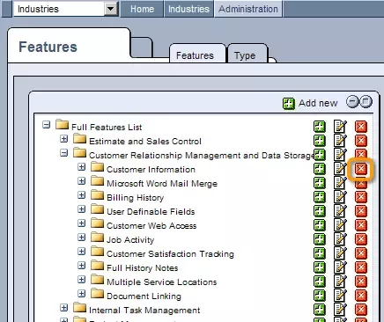Add child under Estimate and Sales Control
The width and height of the screenshot is (384, 322).
coord(320,141)
